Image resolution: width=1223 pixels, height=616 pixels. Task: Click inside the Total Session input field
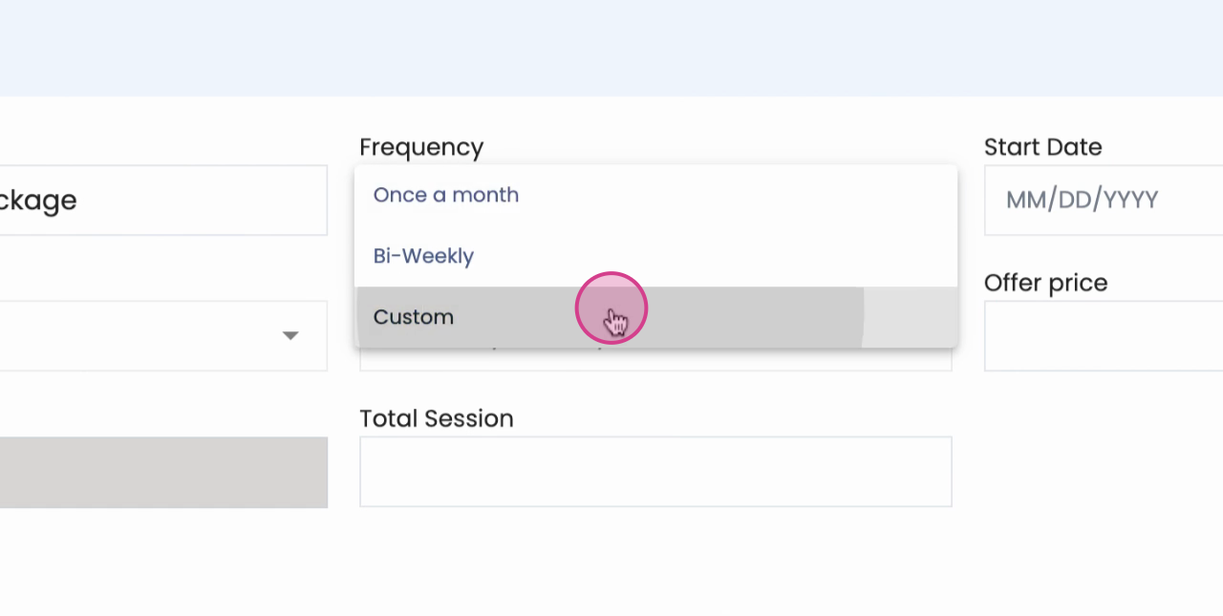click(655, 472)
